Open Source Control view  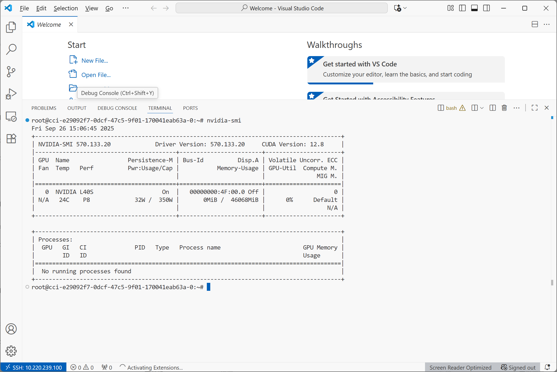pyautogui.click(x=11, y=71)
